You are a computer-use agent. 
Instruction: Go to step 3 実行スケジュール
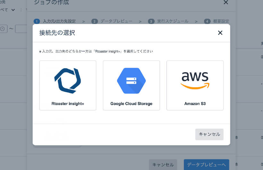(168, 21)
